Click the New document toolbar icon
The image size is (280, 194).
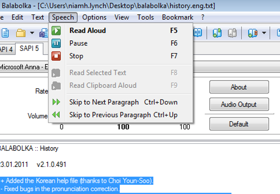(x=5, y=33)
